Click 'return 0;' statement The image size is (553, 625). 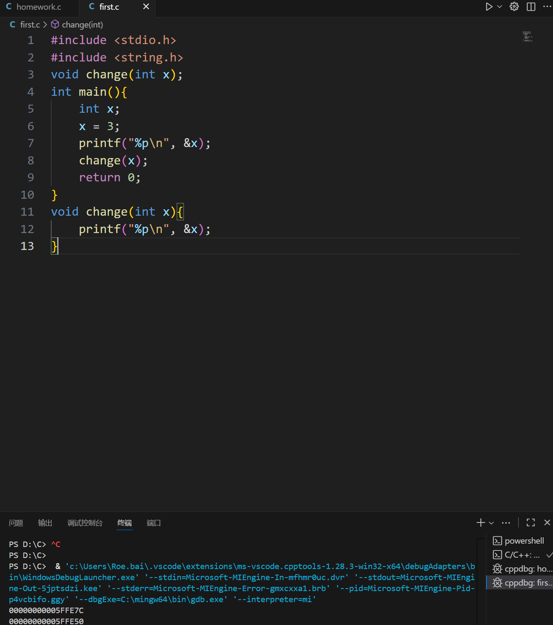110,178
